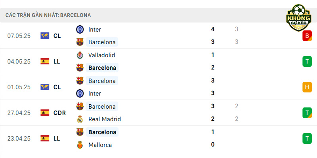This screenshot has height=158, width=317.
Task: Click the Inter crest in the 01.05.25 match
Action: point(80,93)
